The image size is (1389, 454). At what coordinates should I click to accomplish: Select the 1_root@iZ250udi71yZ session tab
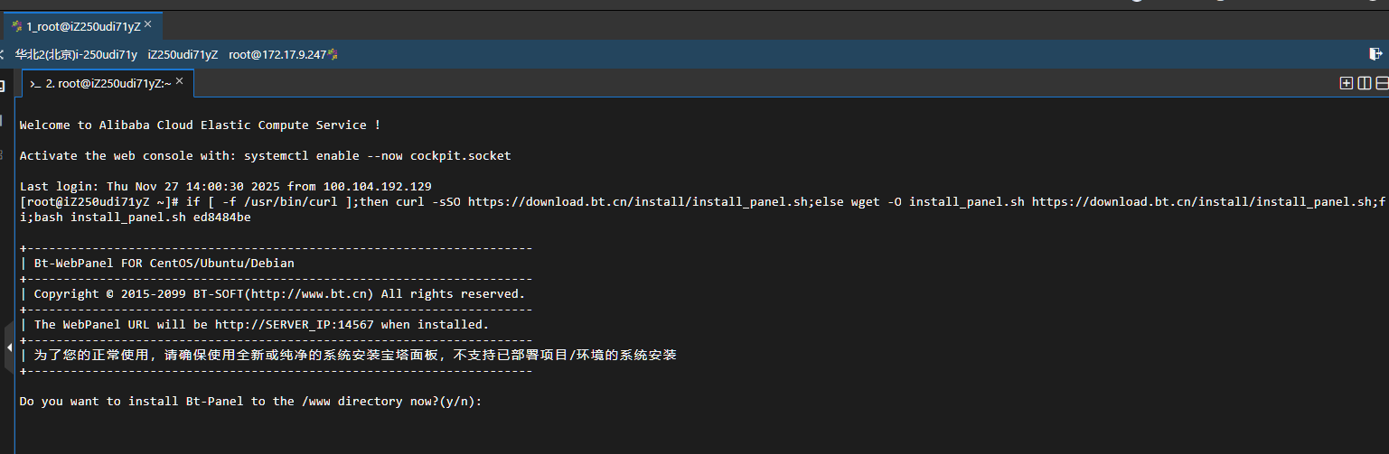82,26
